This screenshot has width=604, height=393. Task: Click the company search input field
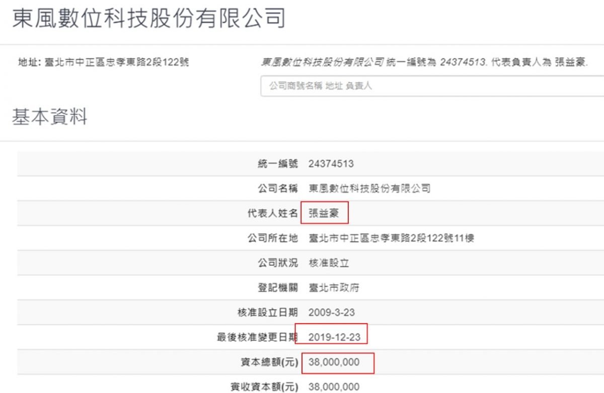click(x=432, y=86)
